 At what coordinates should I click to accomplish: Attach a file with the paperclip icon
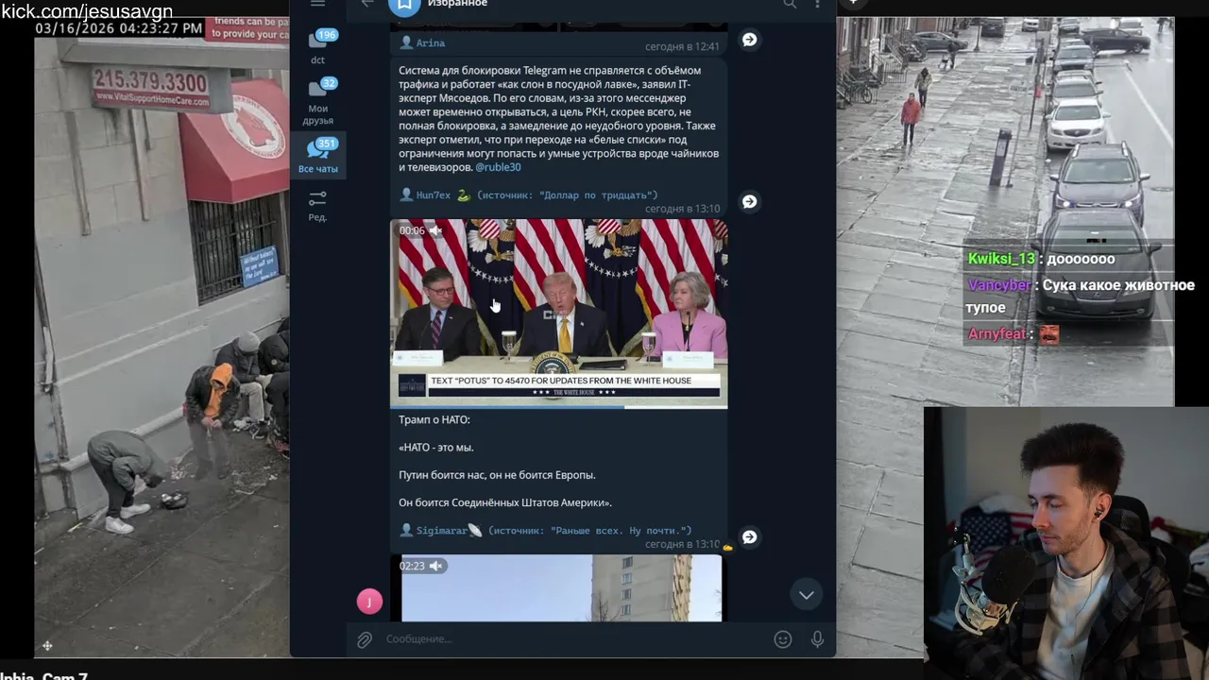pyautogui.click(x=365, y=639)
